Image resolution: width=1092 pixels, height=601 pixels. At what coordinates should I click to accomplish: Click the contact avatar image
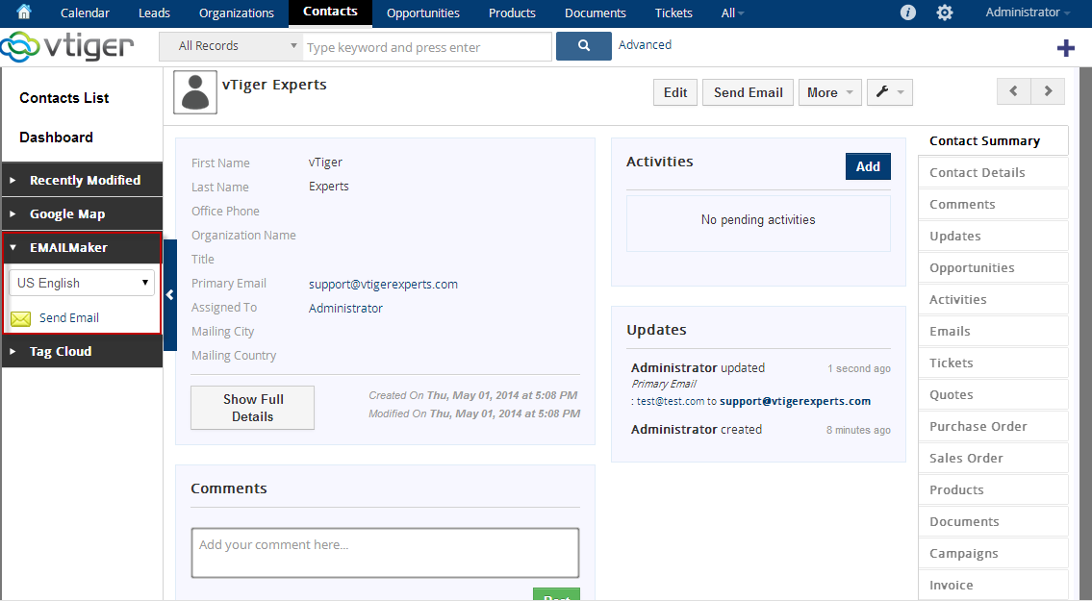click(x=195, y=92)
